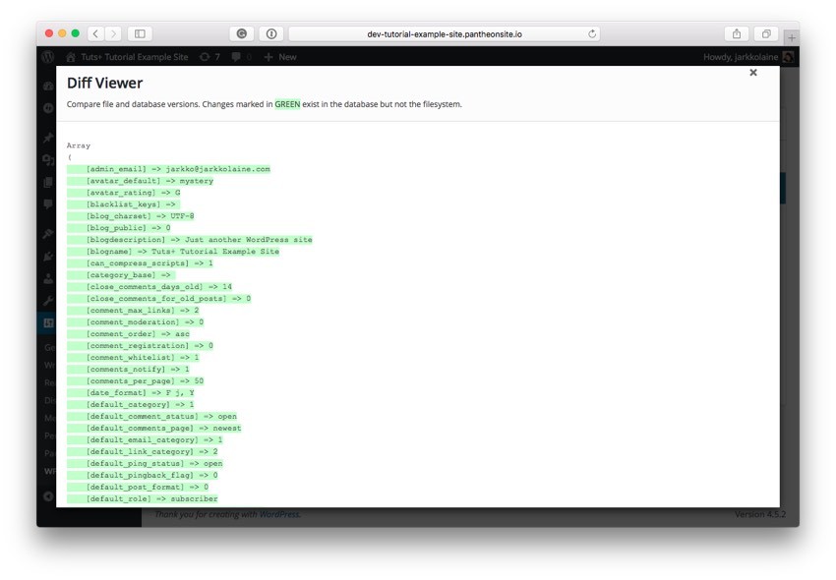Click the Grammarly extension icon
This screenshot has width=836, height=580.
click(x=242, y=33)
